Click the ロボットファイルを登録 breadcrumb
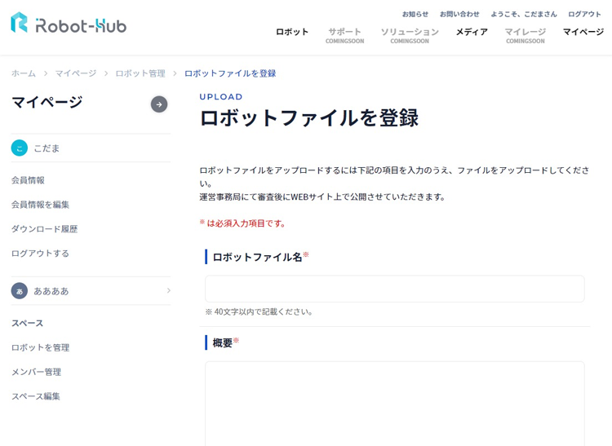The height and width of the screenshot is (446, 612). pyautogui.click(x=230, y=73)
